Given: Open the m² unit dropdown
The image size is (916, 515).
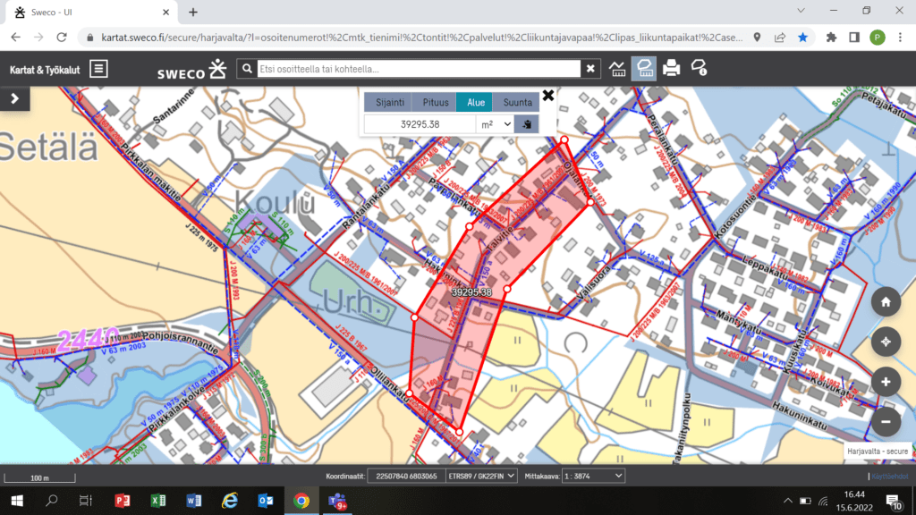Looking at the screenshot, I should [x=496, y=124].
